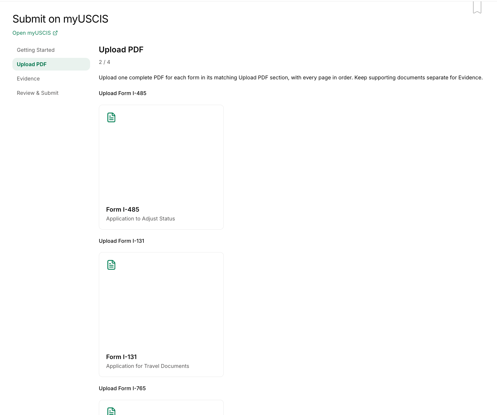This screenshot has height=415, width=497.
Task: Open the Form I-485 card title
Action: (123, 209)
